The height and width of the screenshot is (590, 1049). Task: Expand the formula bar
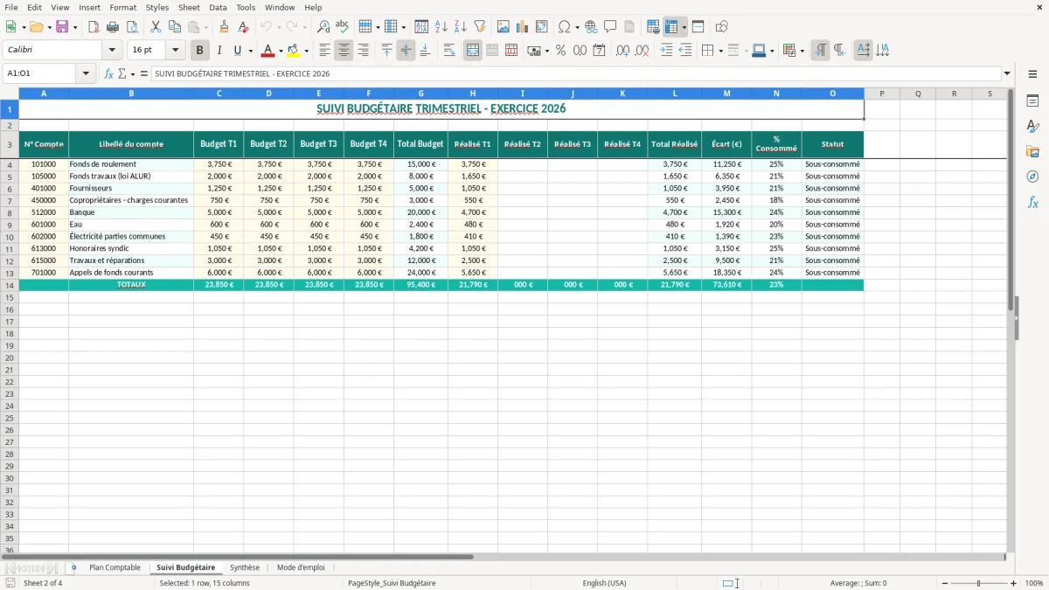click(1007, 74)
